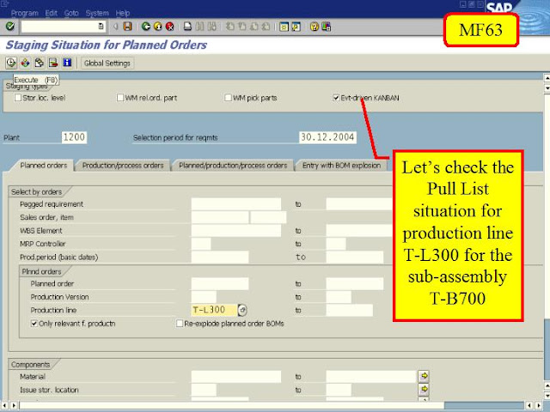Click the Print icon in toolbar

[x=187, y=27]
